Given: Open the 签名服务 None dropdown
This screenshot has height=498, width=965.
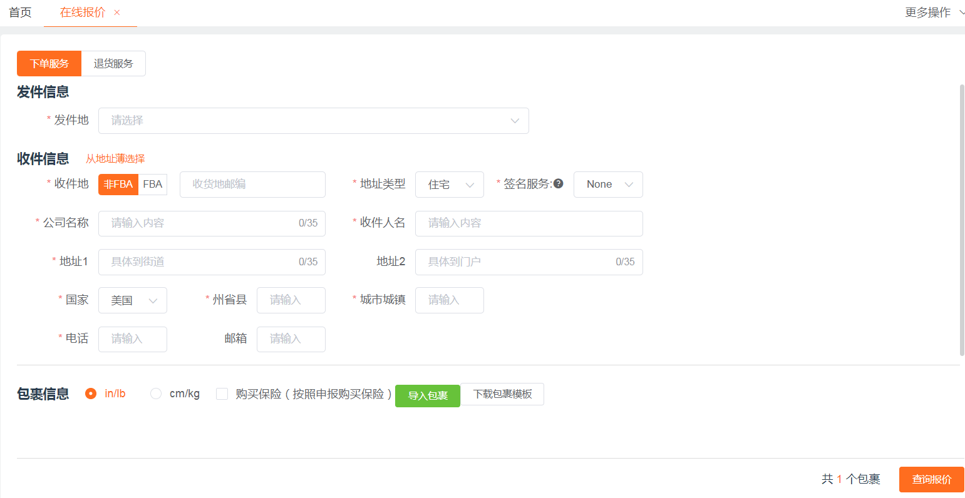Looking at the screenshot, I should [607, 185].
